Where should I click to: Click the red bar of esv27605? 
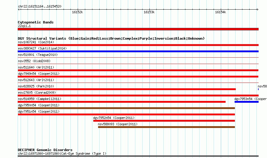tap(138, 96)
